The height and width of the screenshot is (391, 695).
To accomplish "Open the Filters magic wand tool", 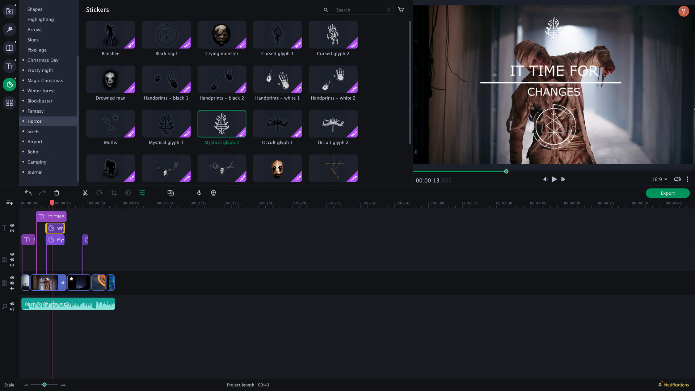I will coord(9,29).
